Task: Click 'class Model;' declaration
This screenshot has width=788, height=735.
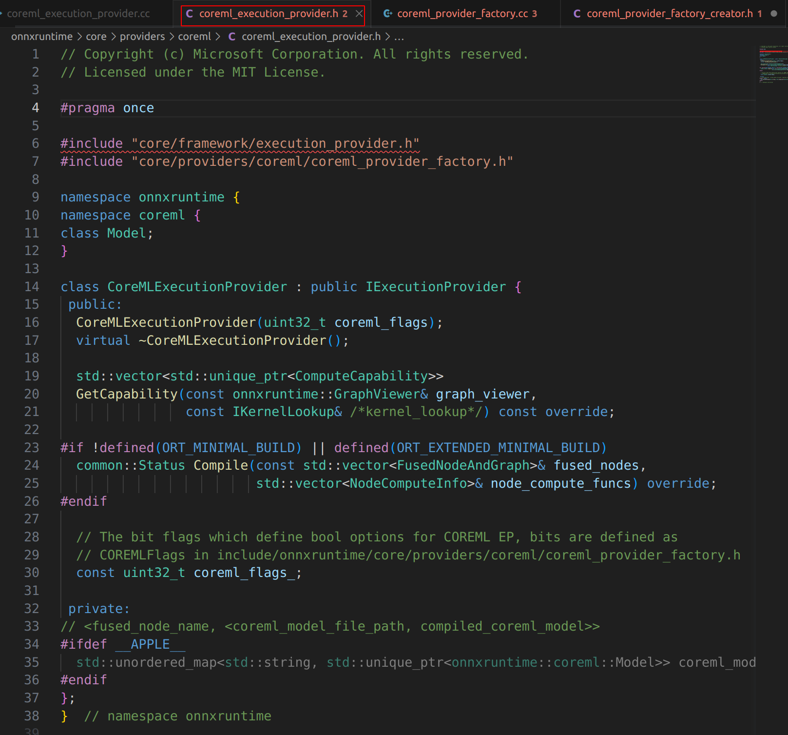Action: (x=107, y=233)
